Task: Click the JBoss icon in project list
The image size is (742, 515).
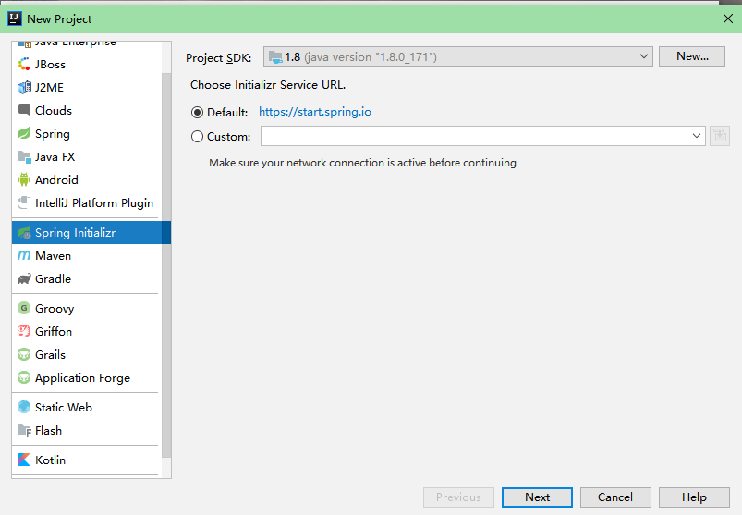Action: tap(24, 64)
